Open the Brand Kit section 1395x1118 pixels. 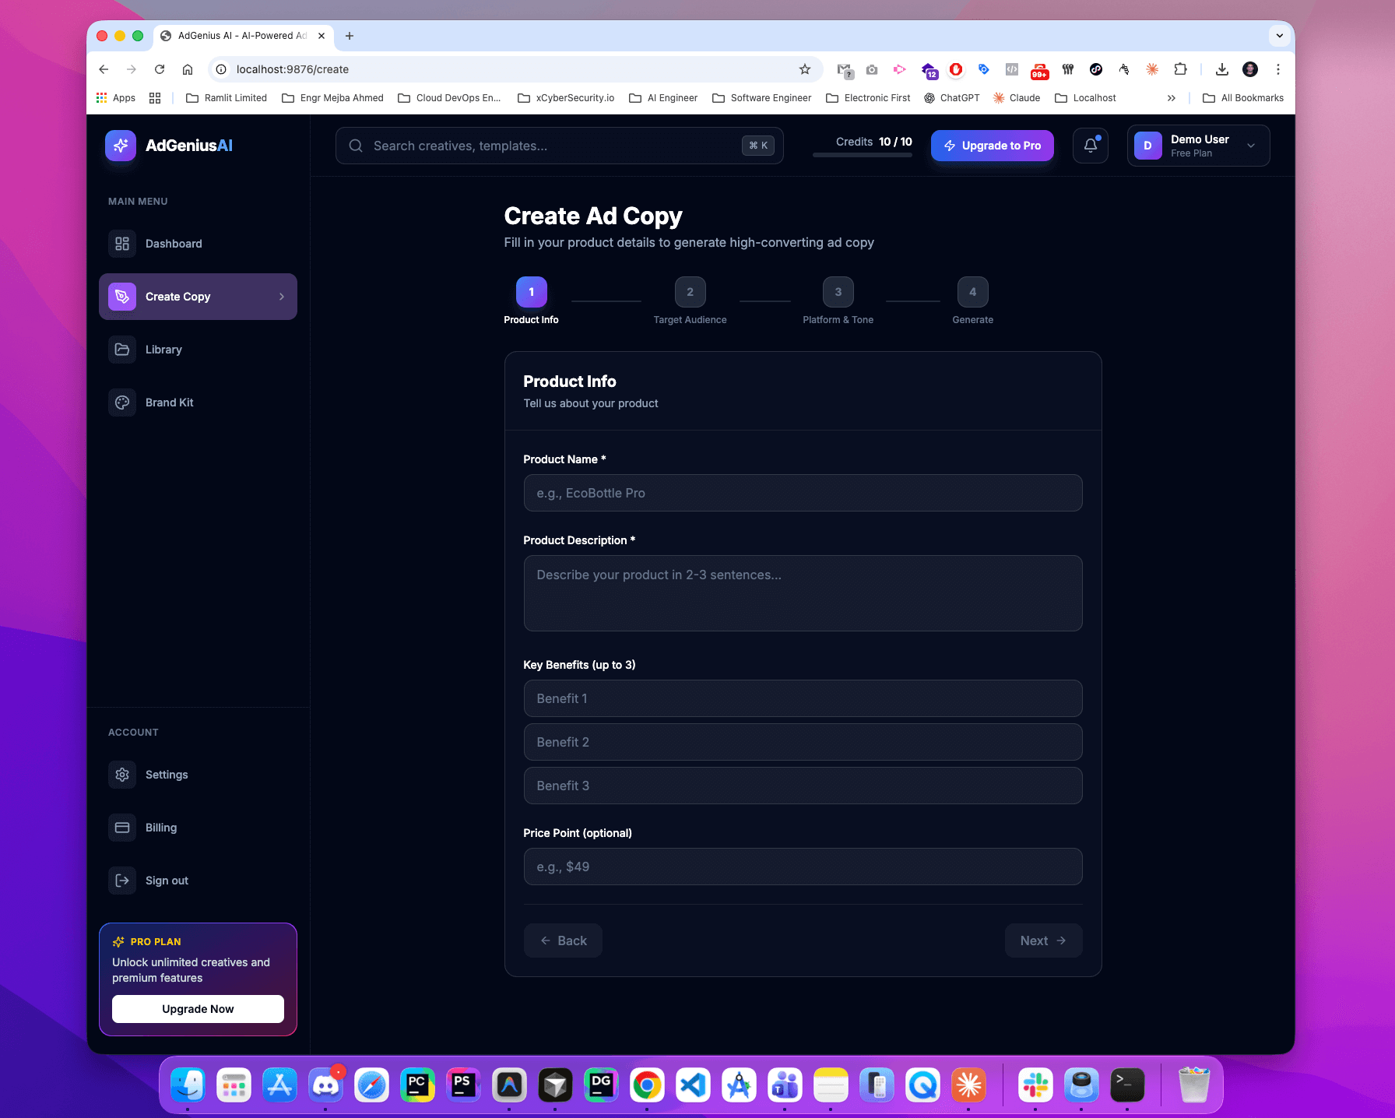pyautogui.click(x=170, y=402)
